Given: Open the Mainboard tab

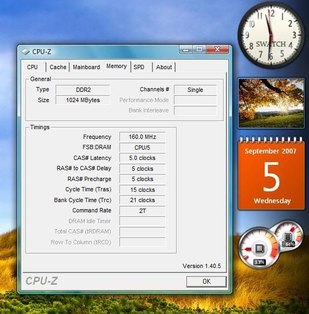Looking at the screenshot, I should pos(86,67).
